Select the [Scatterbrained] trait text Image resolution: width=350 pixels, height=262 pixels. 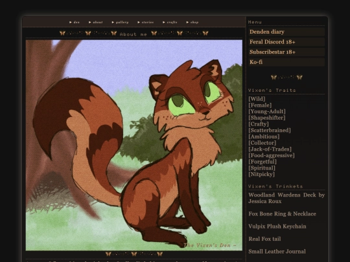click(x=270, y=130)
